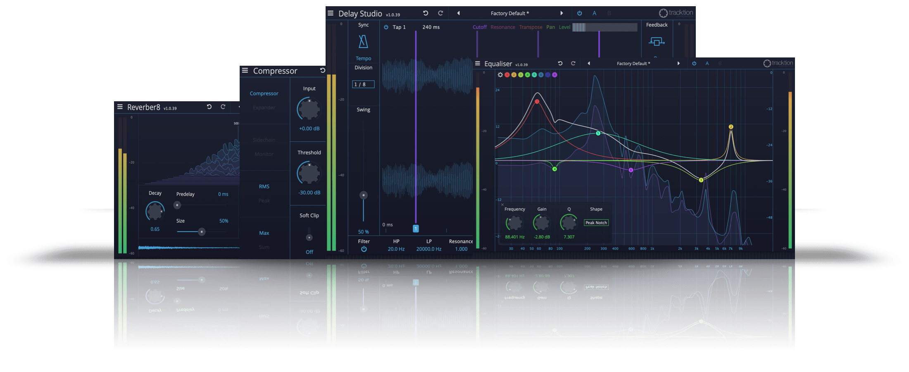Toggle red band 1 in Equaliser toolbar
The image size is (909, 372).
tap(507, 75)
